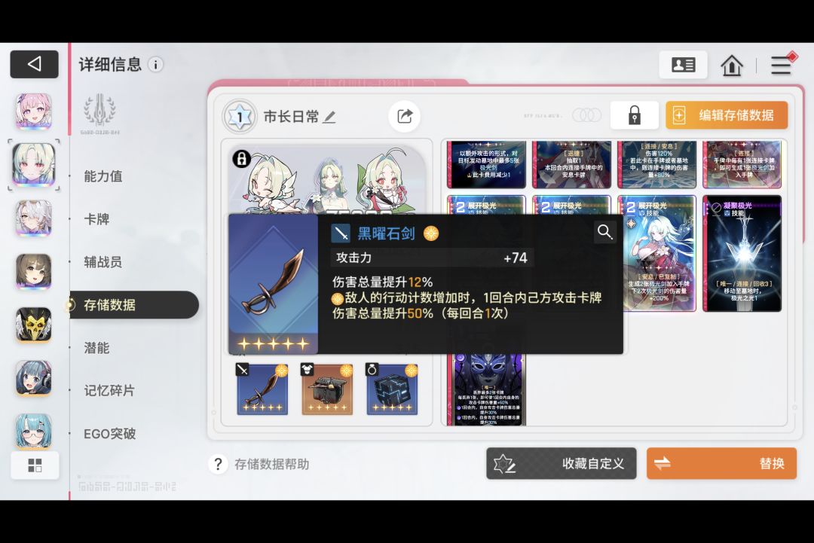Image resolution: width=814 pixels, height=543 pixels.
Task: Tap the star number 1 badge
Action: [x=240, y=117]
